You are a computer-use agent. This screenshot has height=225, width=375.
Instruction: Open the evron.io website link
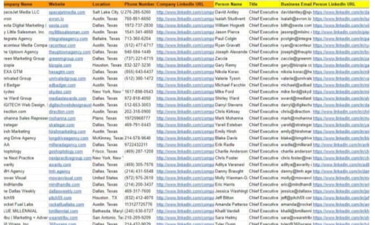pyautogui.click(x=56, y=19)
